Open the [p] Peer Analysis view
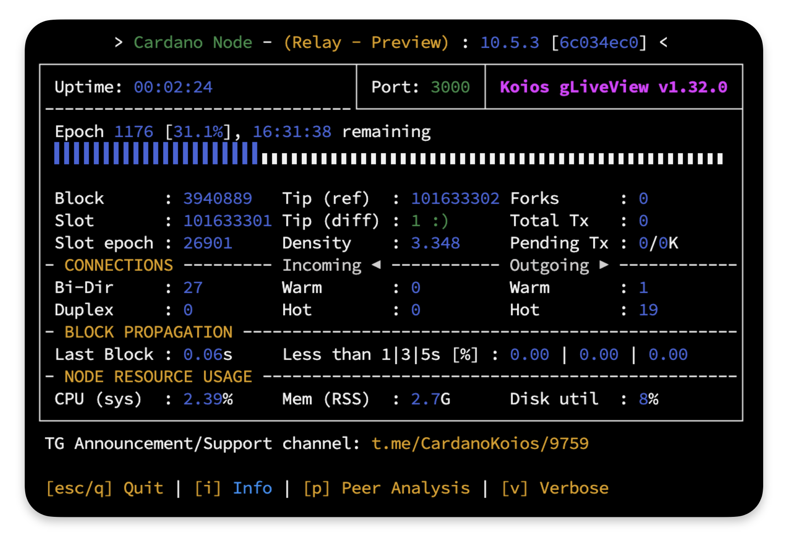 386,488
